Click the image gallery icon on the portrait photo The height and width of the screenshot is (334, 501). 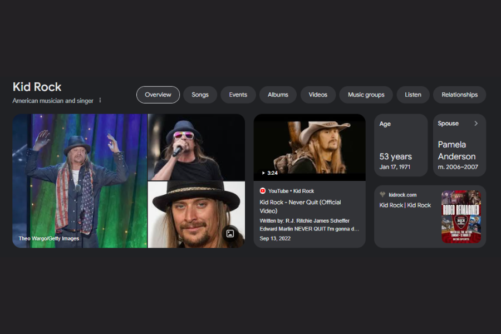pos(230,234)
